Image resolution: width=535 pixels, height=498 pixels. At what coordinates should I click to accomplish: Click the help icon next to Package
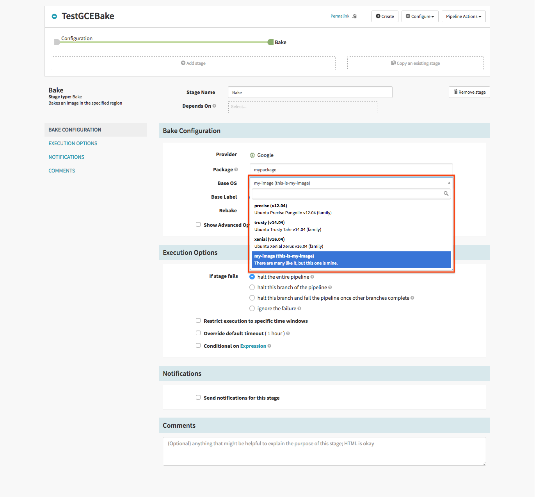236,169
